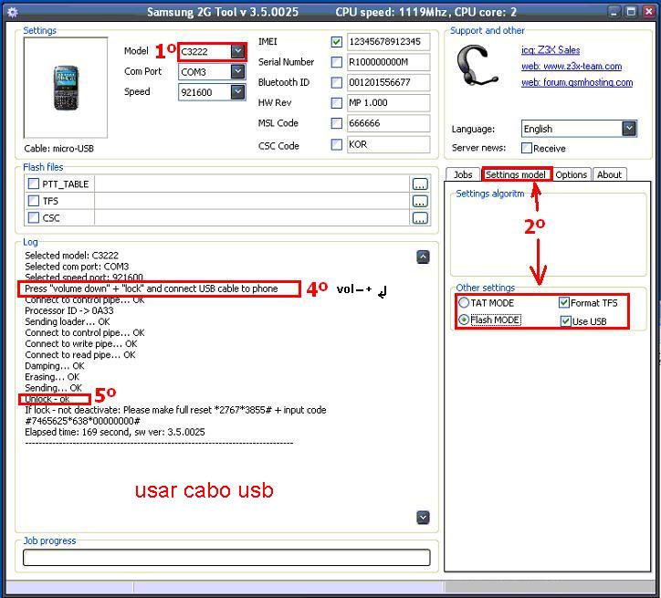Viewport: 661px width, 598px height.
Task: Click the CSC Code field containing KOR
Action: coord(388,144)
